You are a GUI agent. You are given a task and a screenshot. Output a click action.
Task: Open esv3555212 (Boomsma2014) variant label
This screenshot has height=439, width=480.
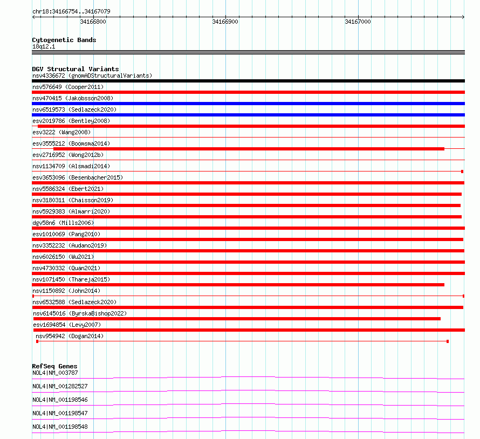point(71,143)
